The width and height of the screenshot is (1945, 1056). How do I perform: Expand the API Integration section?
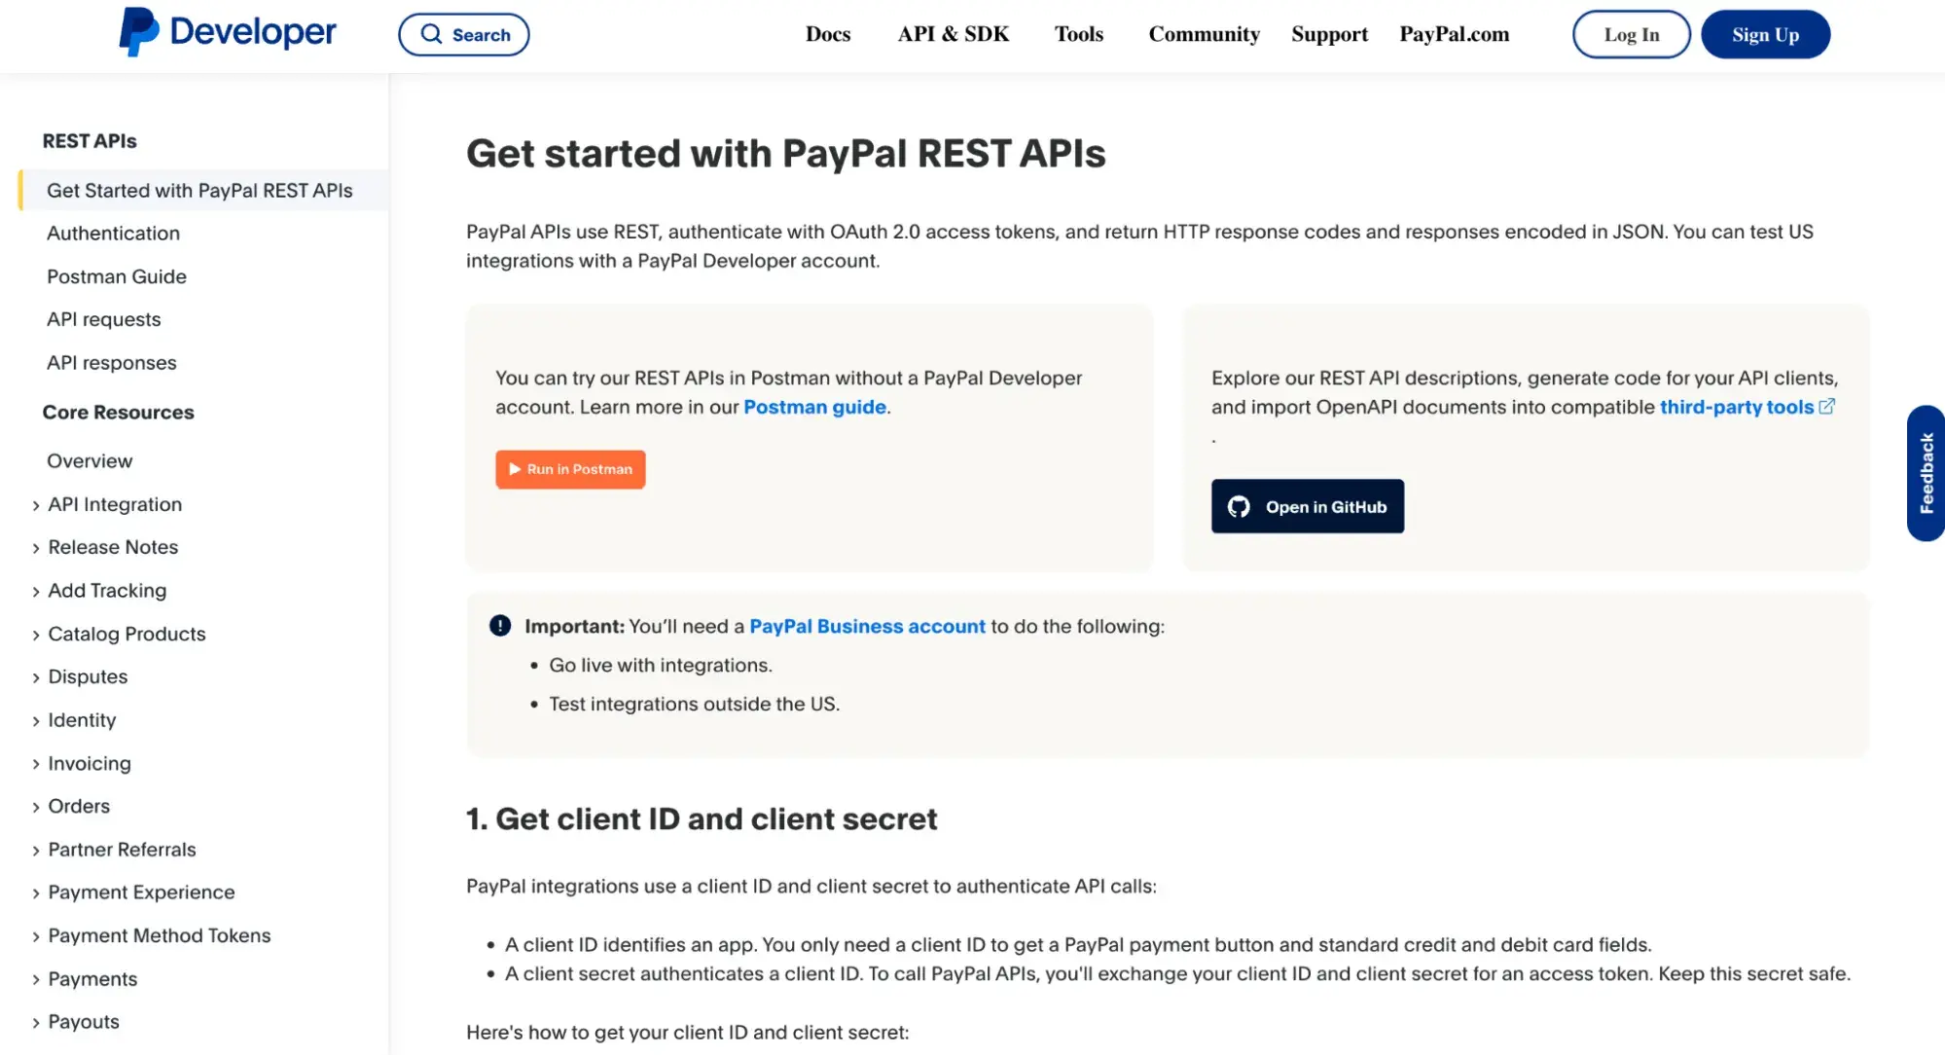36,505
